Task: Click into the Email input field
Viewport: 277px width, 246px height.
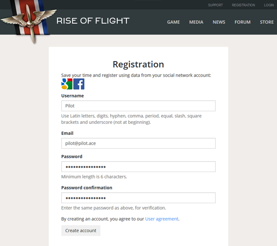Action: pyautogui.click(x=138, y=143)
